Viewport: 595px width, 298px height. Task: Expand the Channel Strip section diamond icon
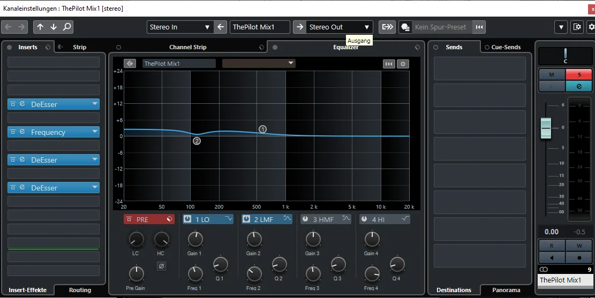click(x=261, y=47)
